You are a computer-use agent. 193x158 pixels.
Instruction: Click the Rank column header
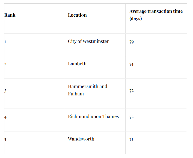pos(10,15)
